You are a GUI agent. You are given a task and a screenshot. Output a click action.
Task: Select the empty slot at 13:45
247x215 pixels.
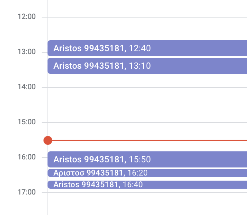tap(147, 80)
